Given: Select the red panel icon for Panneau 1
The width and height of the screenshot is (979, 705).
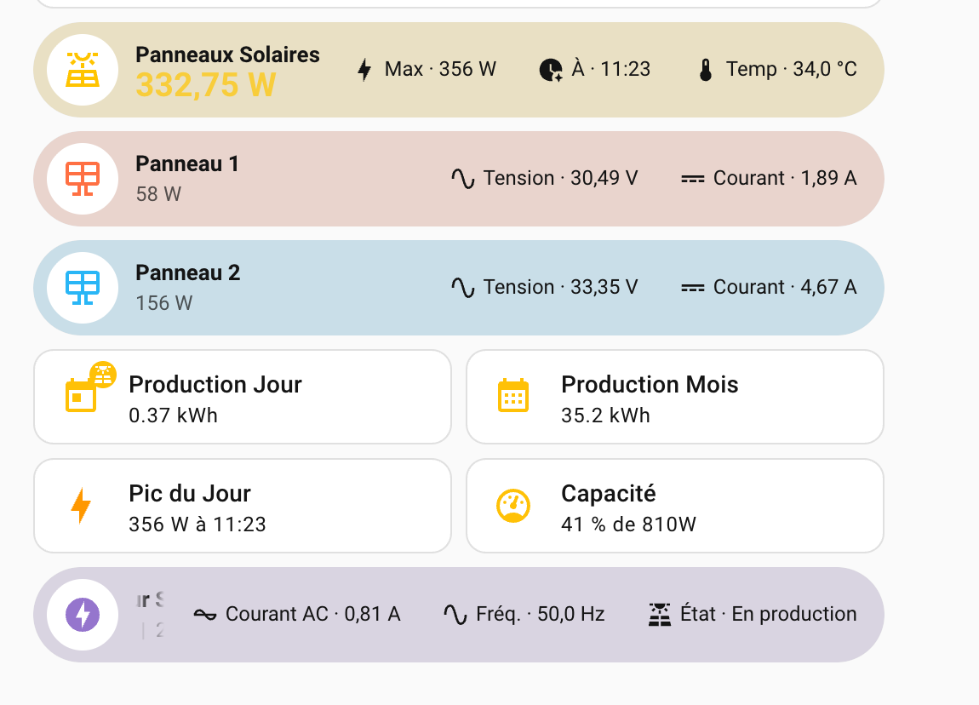Looking at the screenshot, I should pos(83,178).
